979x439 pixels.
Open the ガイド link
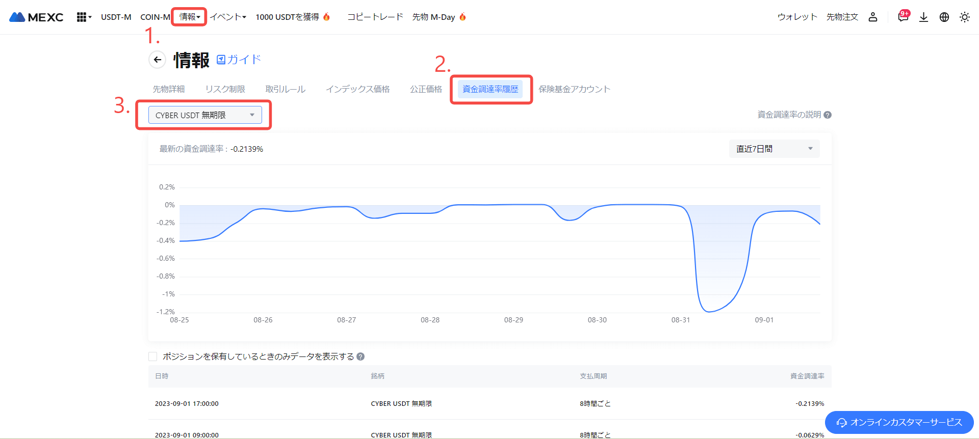tap(239, 60)
